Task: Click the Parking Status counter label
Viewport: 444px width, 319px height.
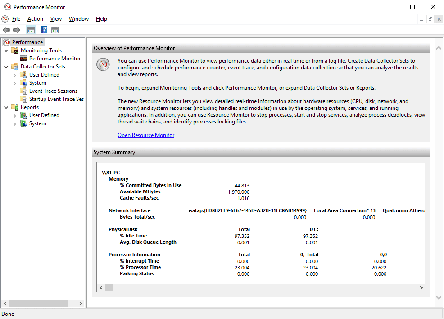Action: [x=136, y=273]
